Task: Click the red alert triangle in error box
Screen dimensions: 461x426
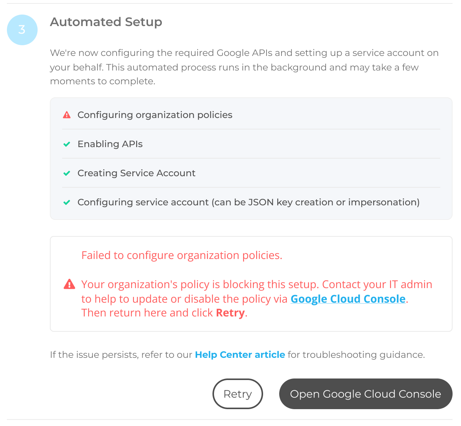Action: [x=69, y=284]
